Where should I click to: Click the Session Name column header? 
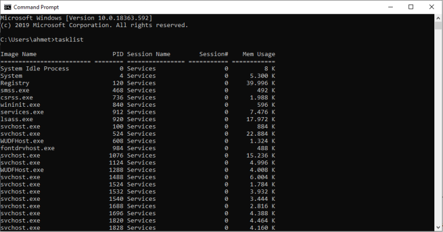tap(149, 54)
